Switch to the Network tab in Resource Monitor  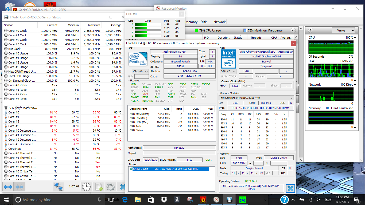click(219, 22)
